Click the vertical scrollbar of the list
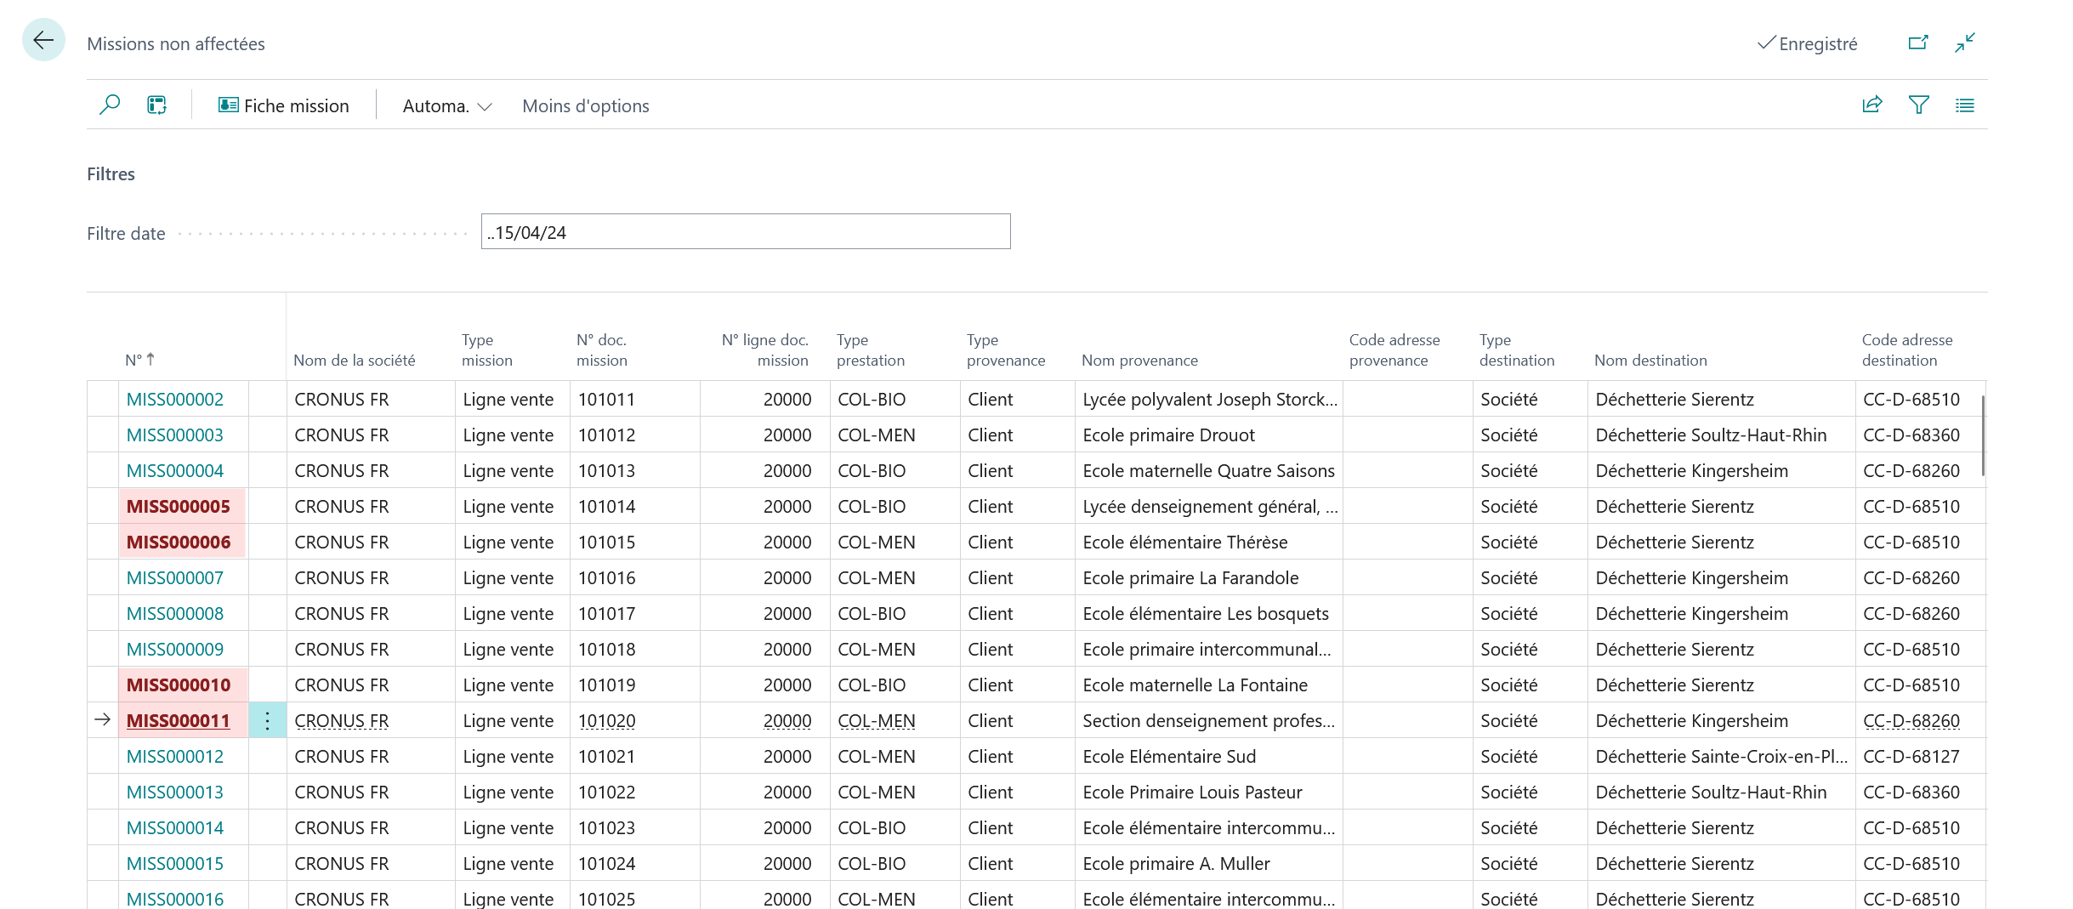Viewport: 2073px width, 909px height. coord(1983,435)
